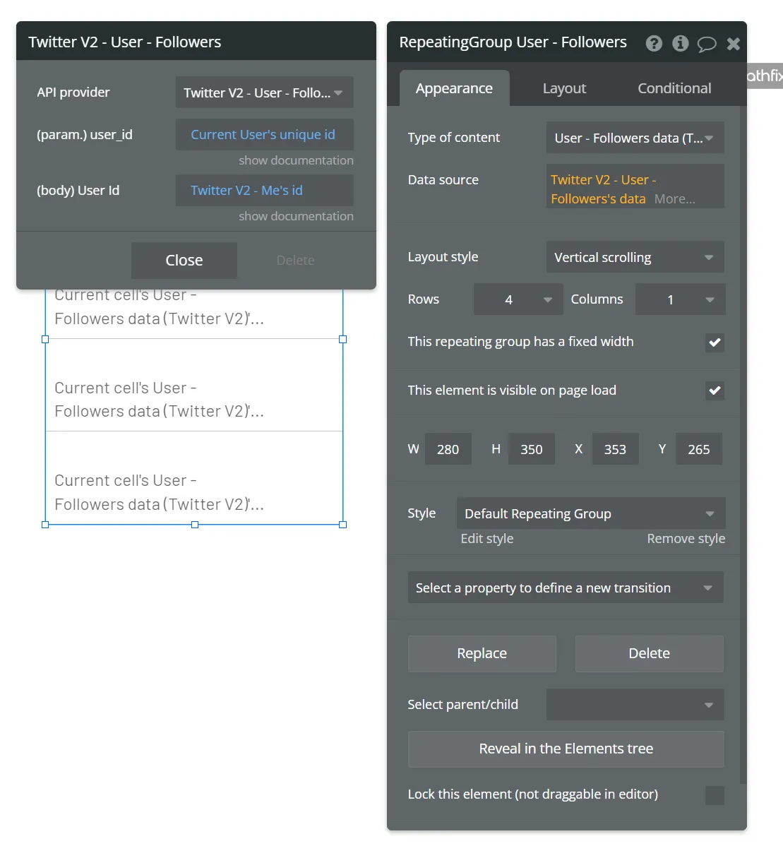Expand the Style dropdown
Screen dimensions: 783x846
[591, 513]
